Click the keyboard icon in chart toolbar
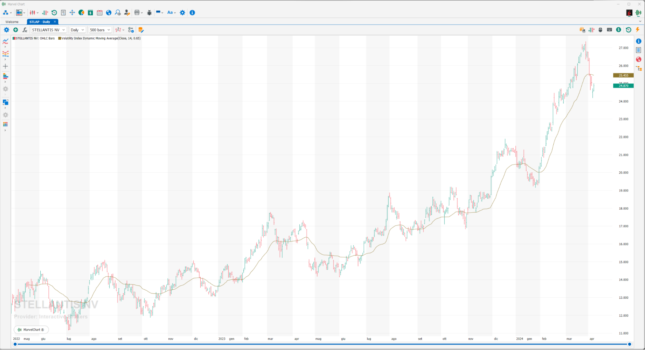This screenshot has height=350, width=645. point(610,30)
